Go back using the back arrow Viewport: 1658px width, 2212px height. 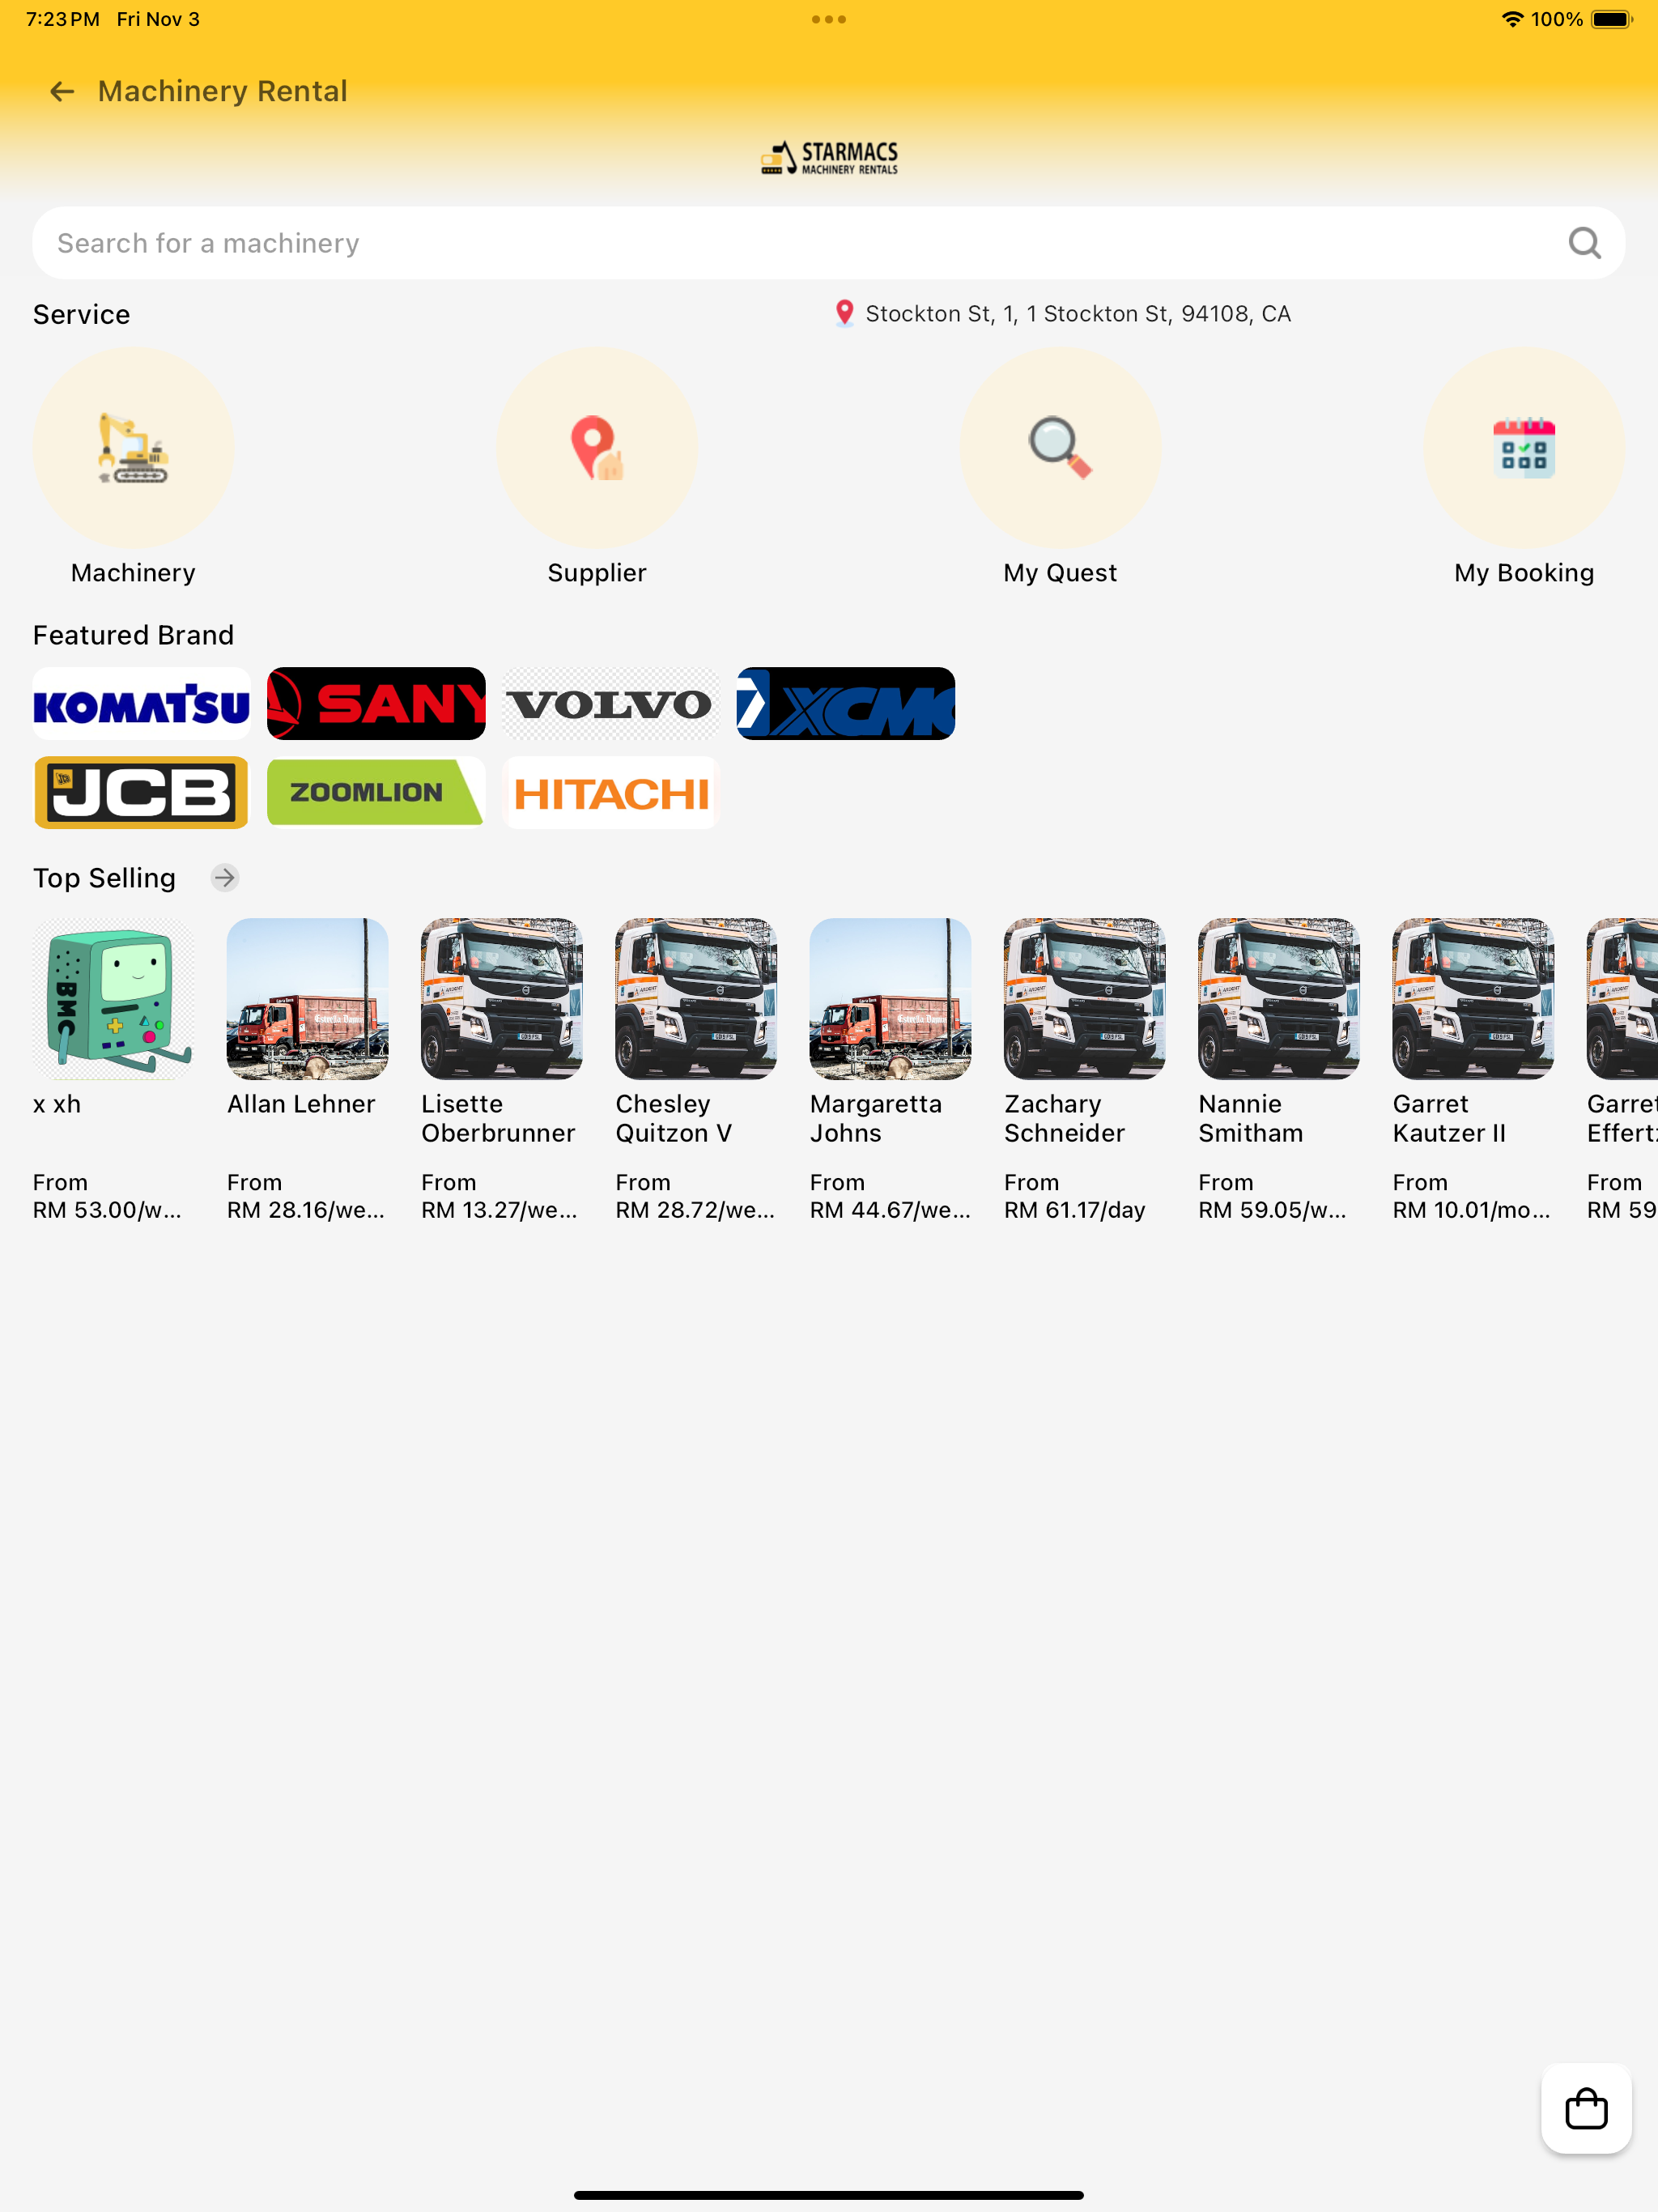tap(62, 92)
